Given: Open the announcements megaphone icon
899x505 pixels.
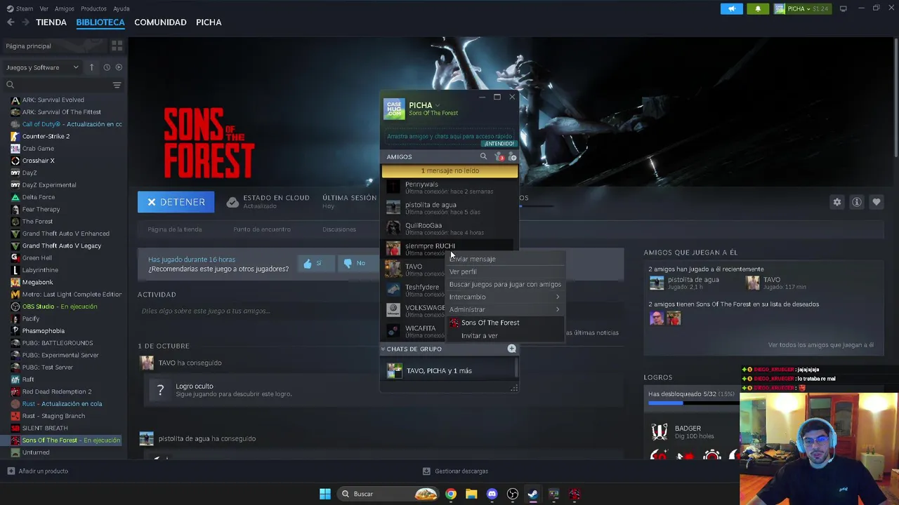Looking at the screenshot, I should 731,9.
